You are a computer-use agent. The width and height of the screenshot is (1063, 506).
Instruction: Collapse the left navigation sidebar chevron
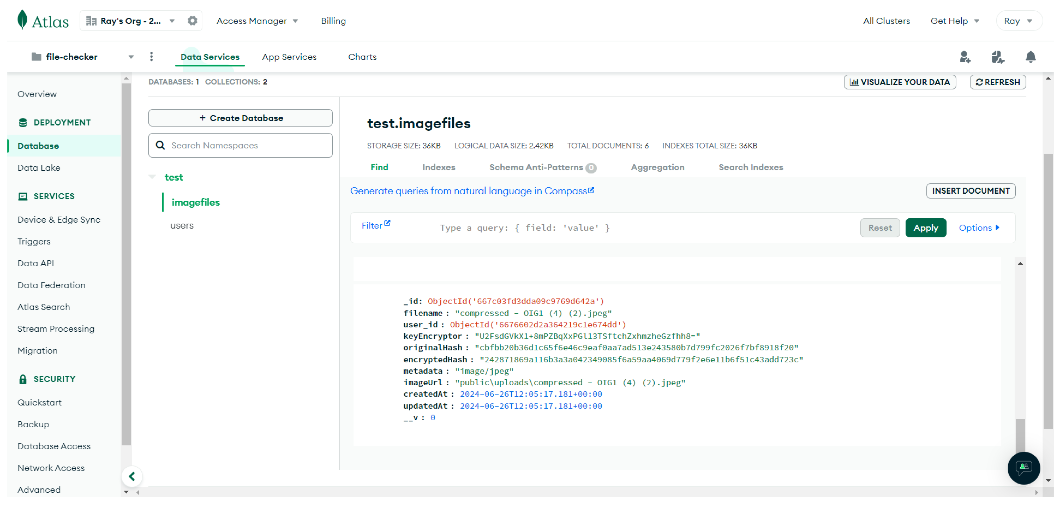pos(132,476)
